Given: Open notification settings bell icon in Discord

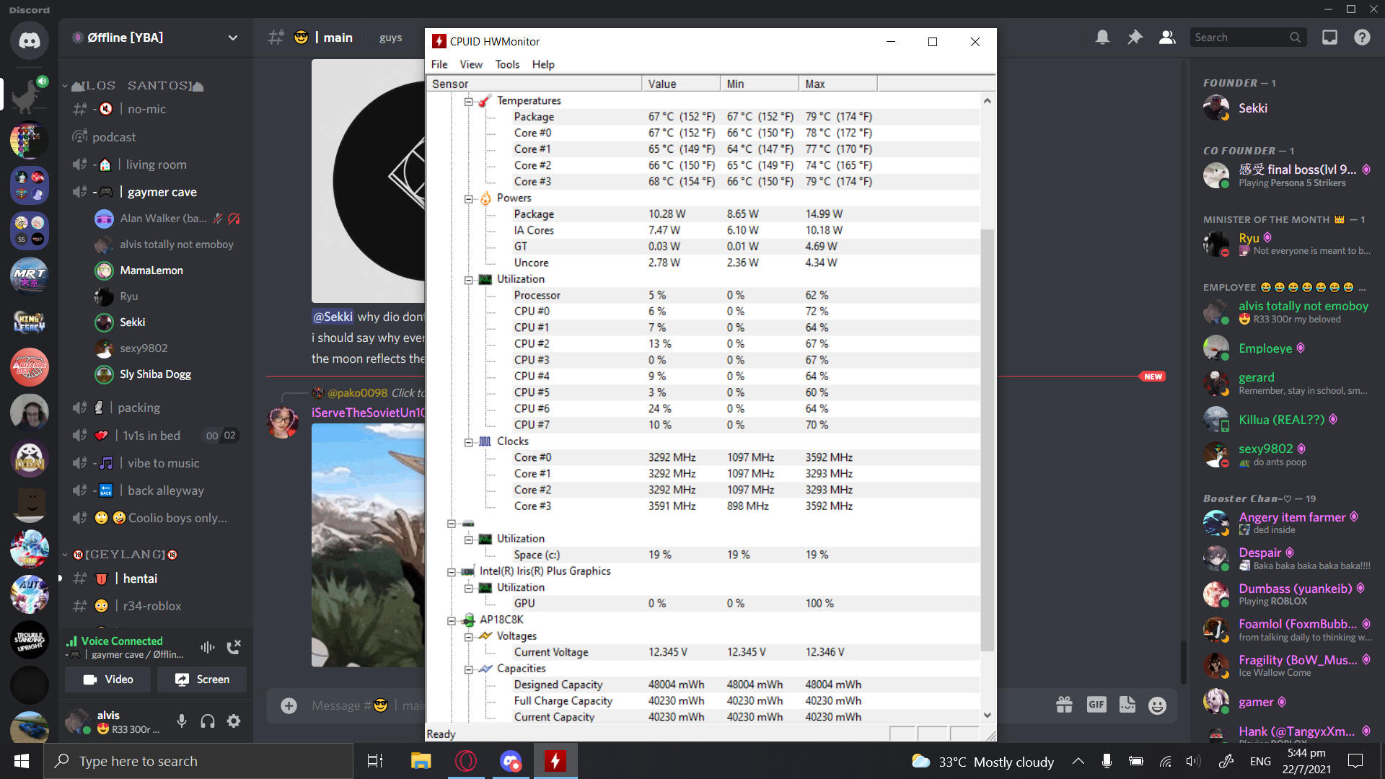Looking at the screenshot, I should (x=1102, y=38).
